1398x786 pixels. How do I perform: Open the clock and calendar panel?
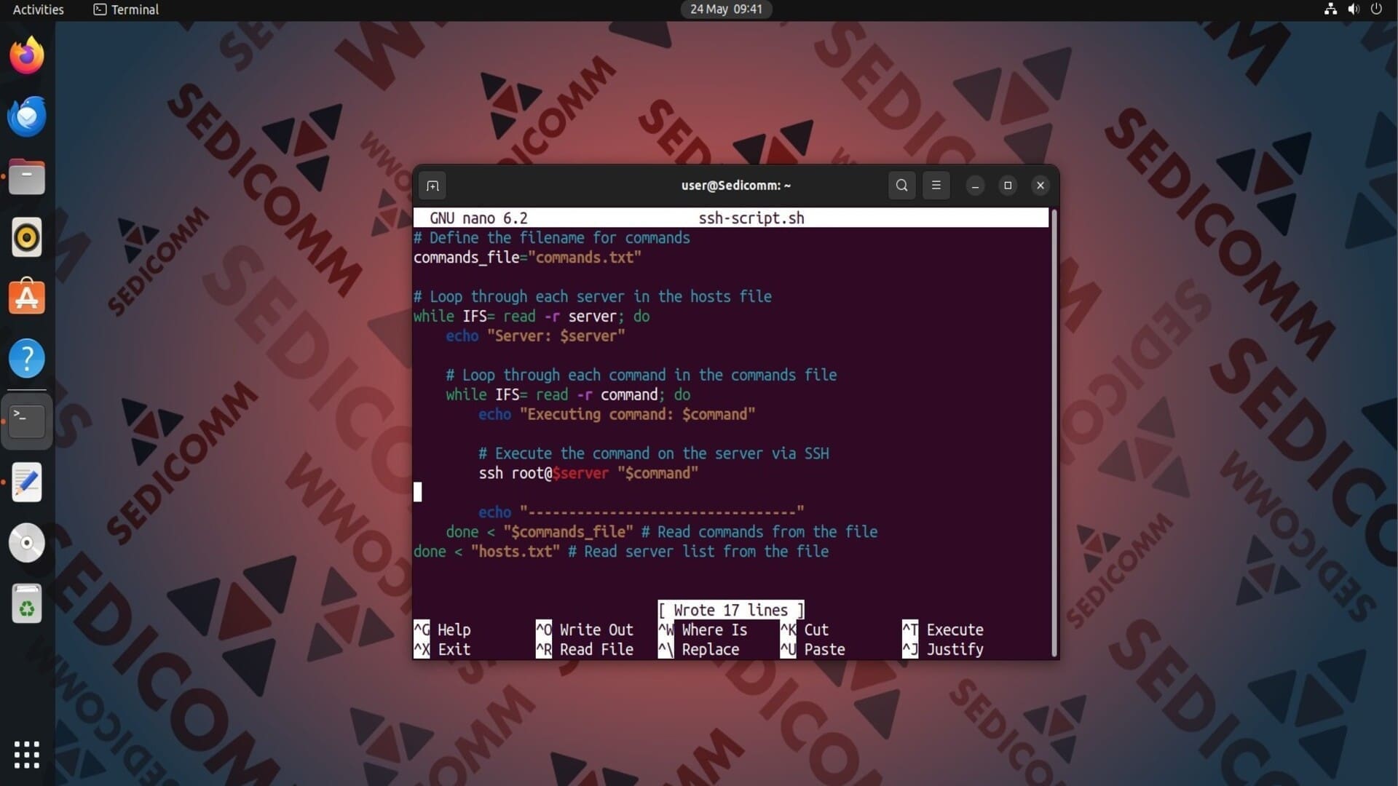coord(726,9)
